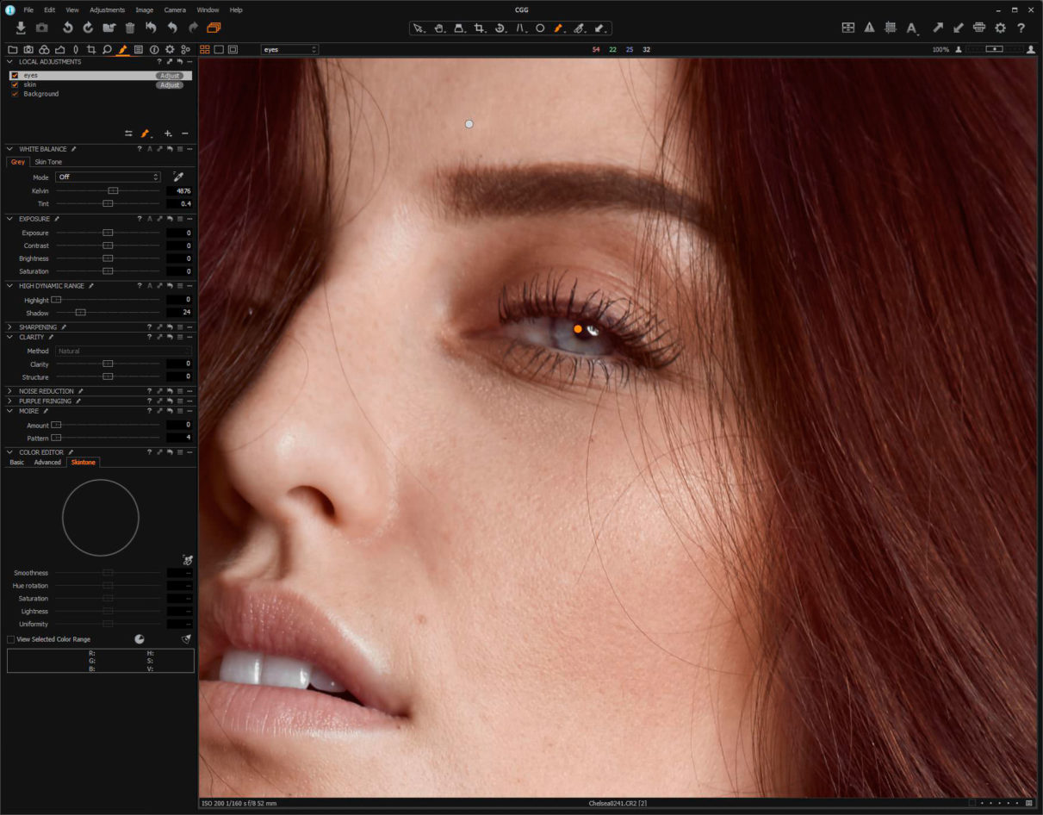
Task: Select the Rotation tool from the cursor toolbar
Action: 500,28
